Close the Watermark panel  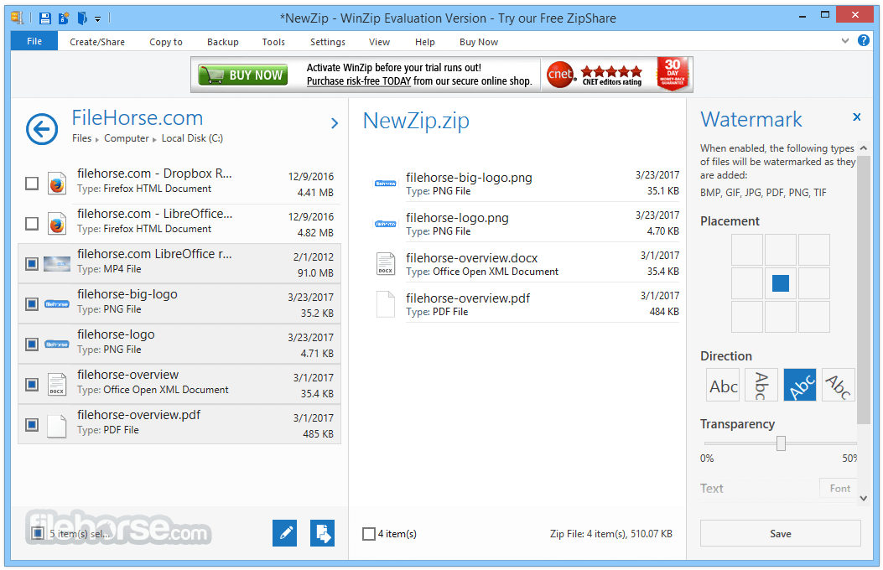tap(856, 117)
